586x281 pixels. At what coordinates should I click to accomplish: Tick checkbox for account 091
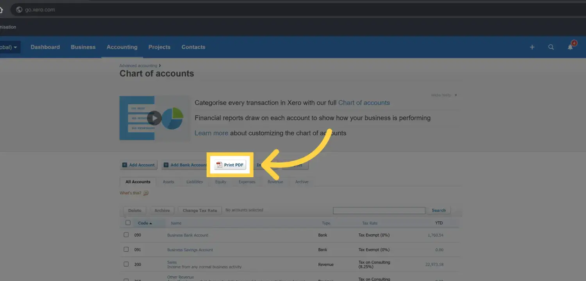click(x=126, y=249)
